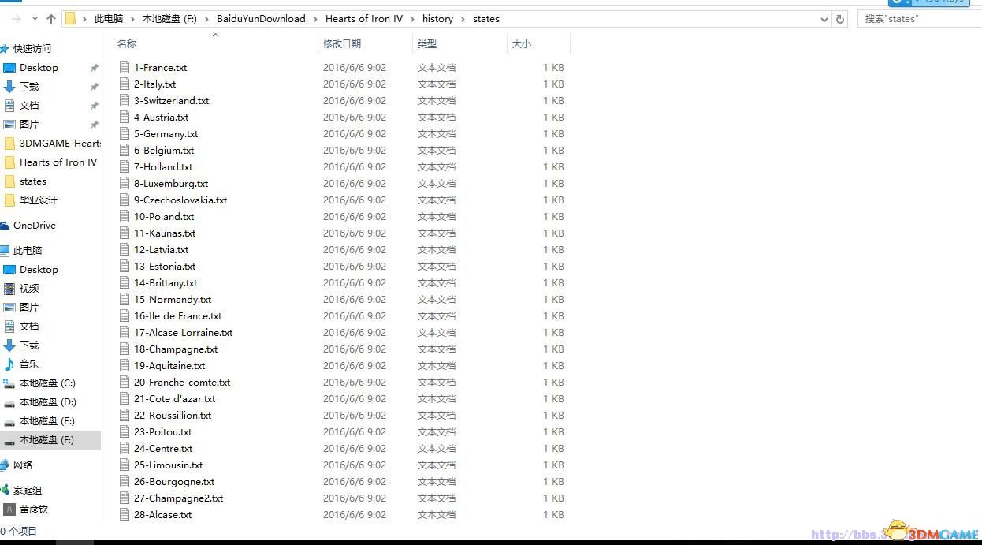
Task: Expand the recent locations chevron
Action: 35,19
